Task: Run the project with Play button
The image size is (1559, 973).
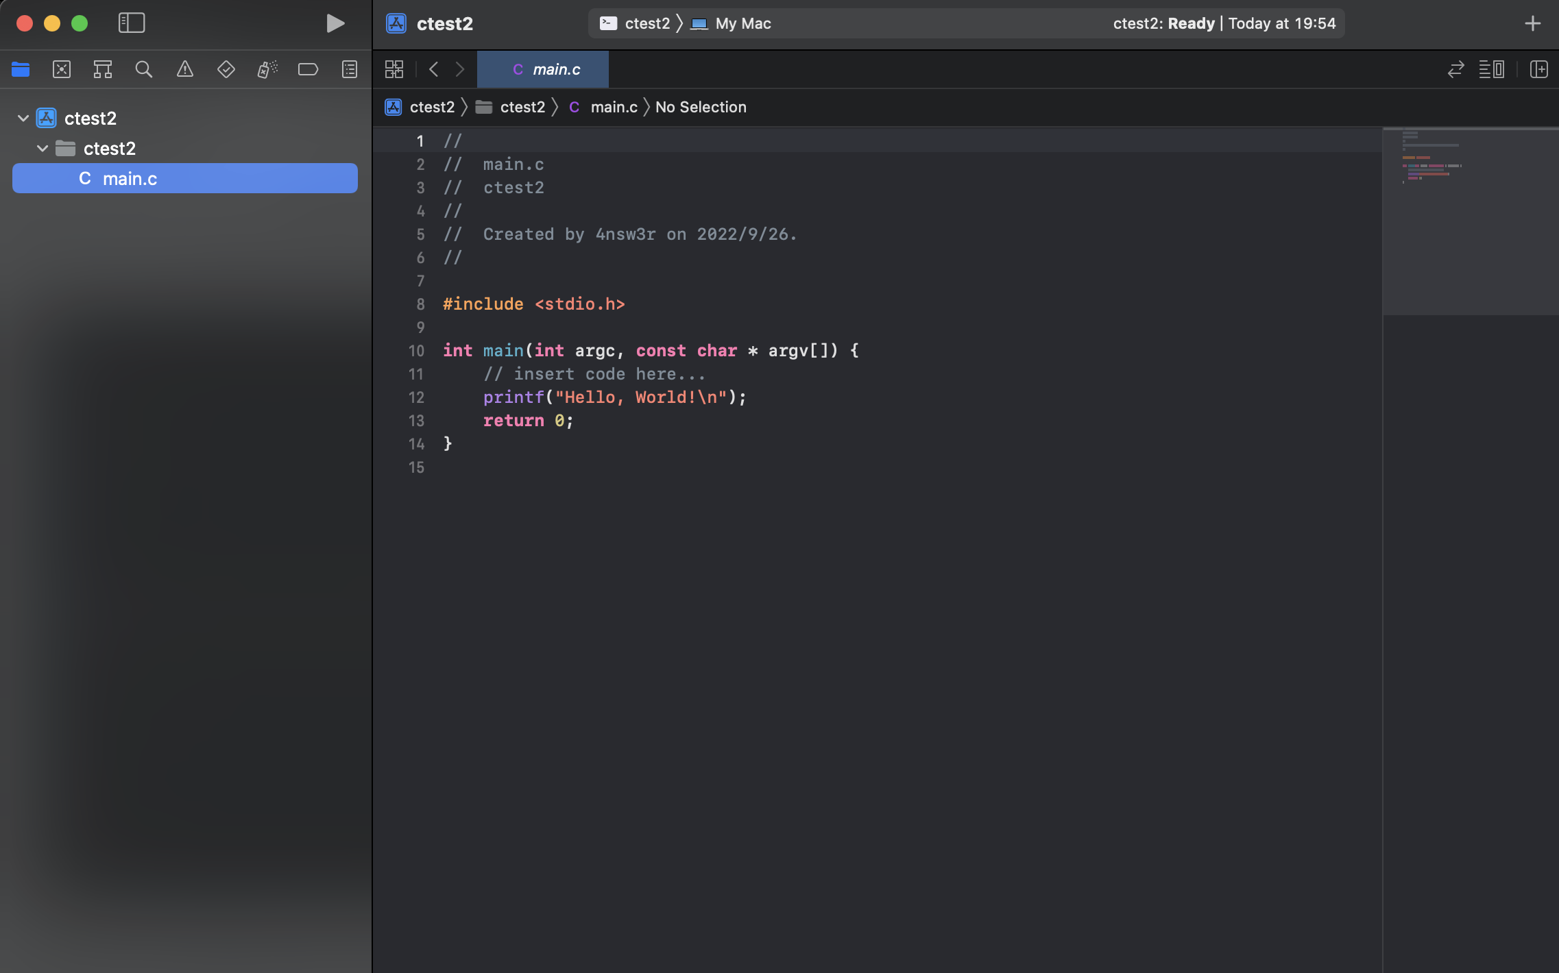Action: coord(335,23)
